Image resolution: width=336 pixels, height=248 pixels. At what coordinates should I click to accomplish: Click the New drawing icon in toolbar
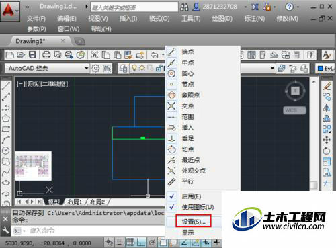click(10, 55)
